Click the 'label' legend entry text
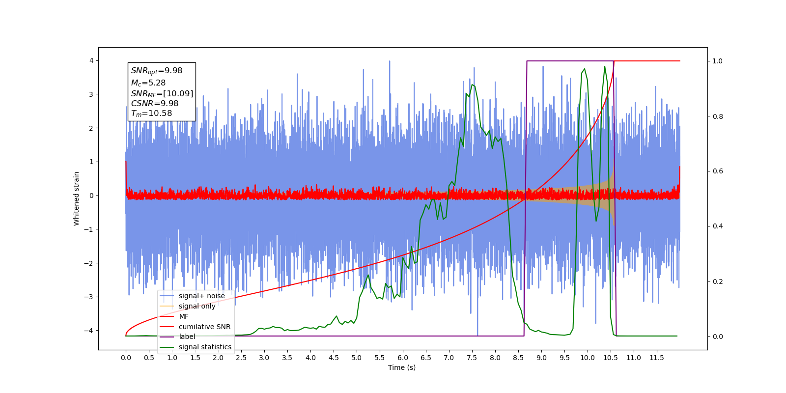Screen dimensions: 786x393 click(x=187, y=337)
